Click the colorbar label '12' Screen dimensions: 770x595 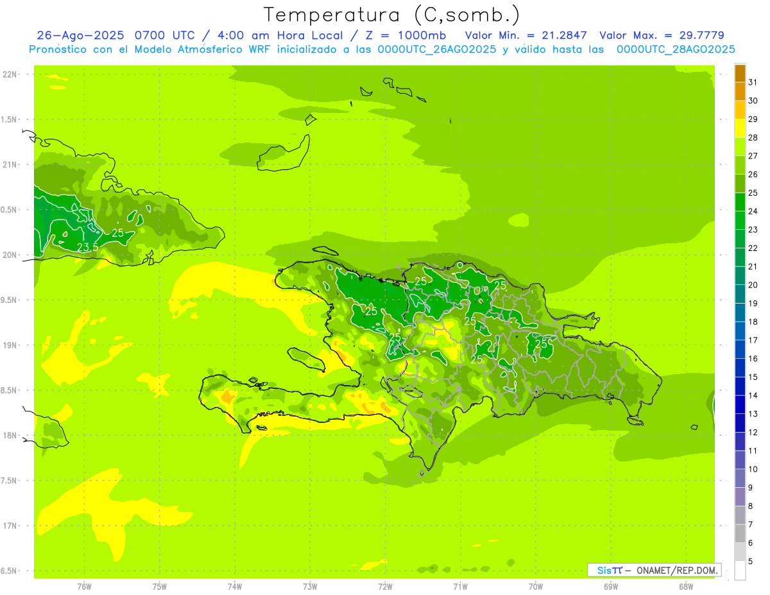tap(753, 433)
